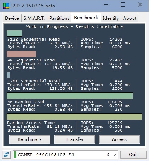The width and height of the screenshot is (149, 161).
Task: Click the IOPS value 3444
Action: click(117, 81)
